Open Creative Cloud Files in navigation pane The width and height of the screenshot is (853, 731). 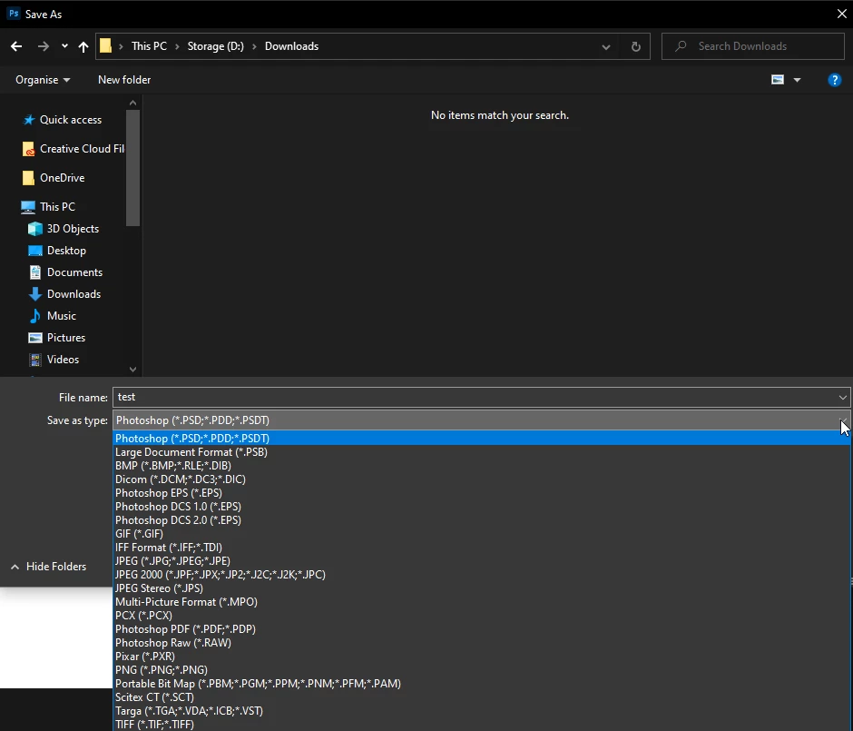click(74, 149)
